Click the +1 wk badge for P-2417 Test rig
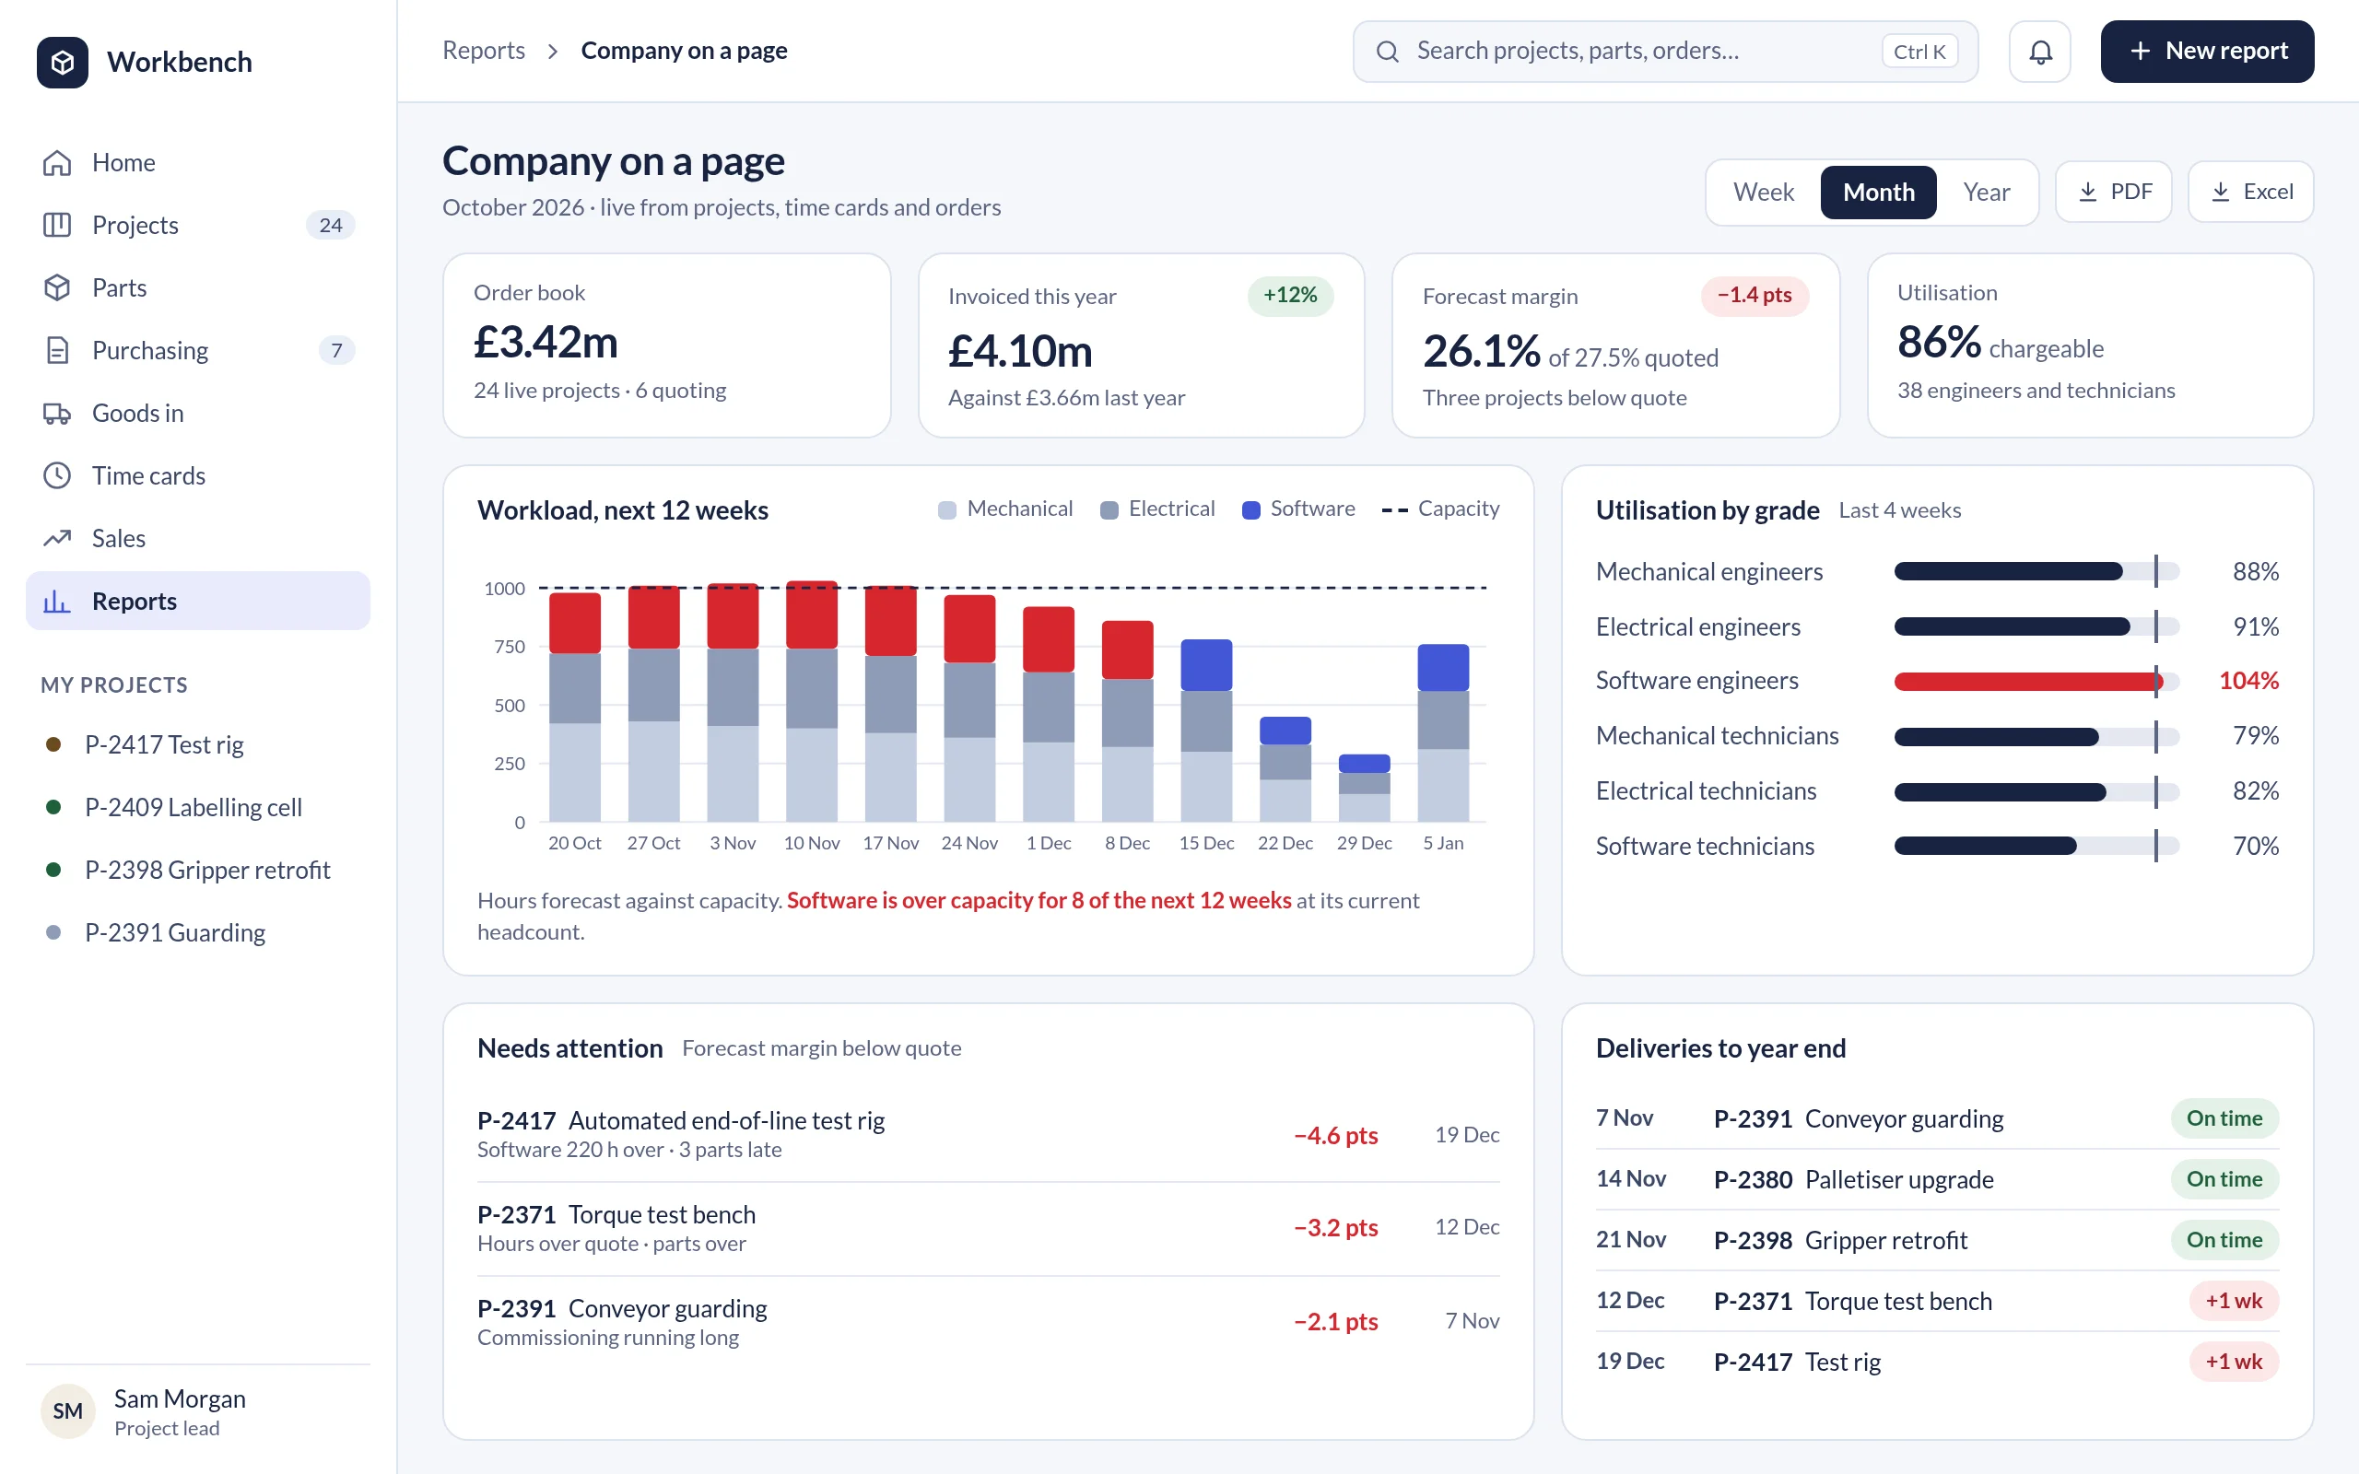Screen dimensions: 2359x1474 [2235, 1362]
